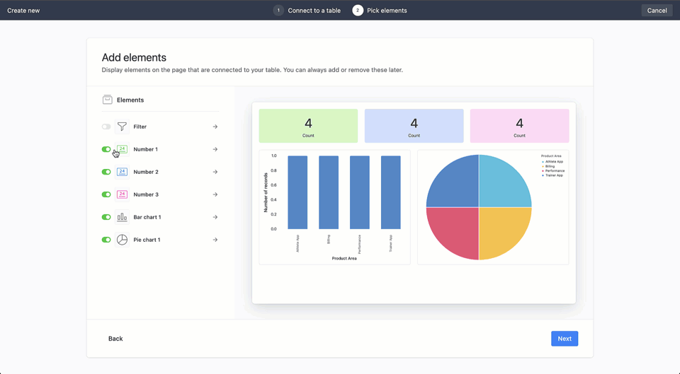Click the Performance legend entry
Screen dimensions: 680x374
click(553, 170)
